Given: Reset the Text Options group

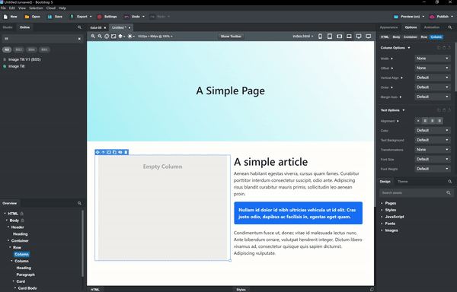Looking at the screenshot, I should pyautogui.click(x=449, y=110).
